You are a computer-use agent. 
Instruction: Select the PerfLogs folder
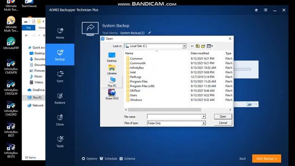click(x=136, y=77)
